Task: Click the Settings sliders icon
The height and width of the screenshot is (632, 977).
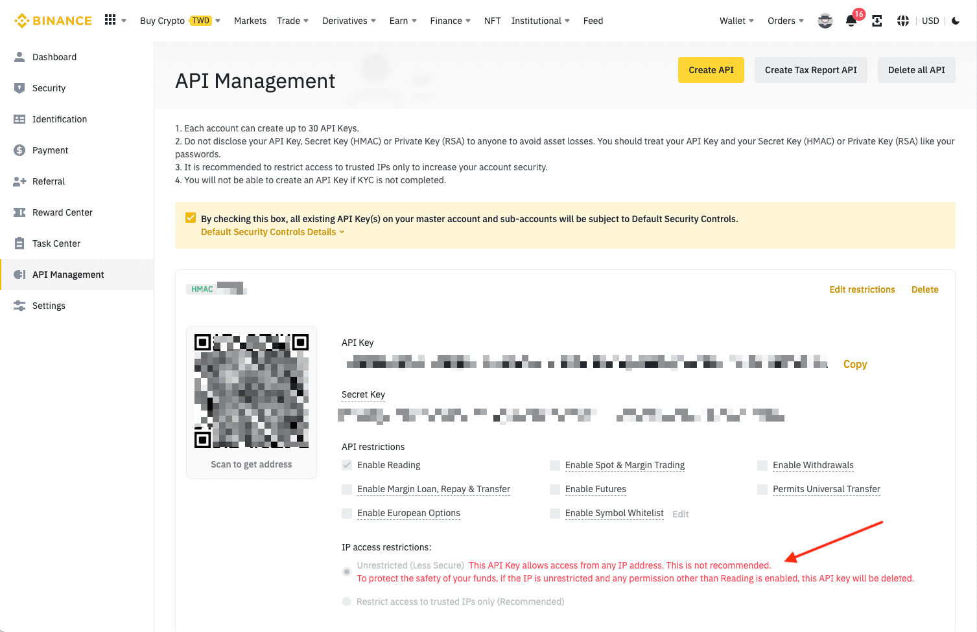Action: 19,306
